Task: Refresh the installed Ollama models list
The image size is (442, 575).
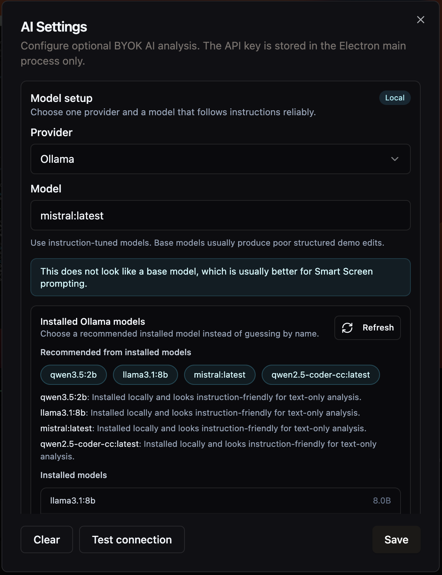Action: click(x=367, y=327)
